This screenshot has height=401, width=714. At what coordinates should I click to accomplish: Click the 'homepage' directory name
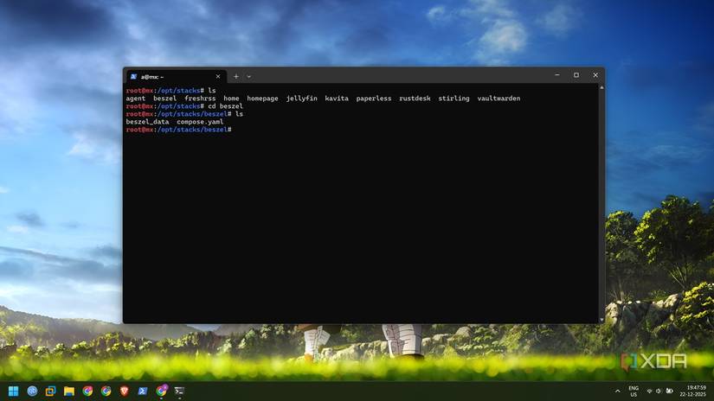263,99
